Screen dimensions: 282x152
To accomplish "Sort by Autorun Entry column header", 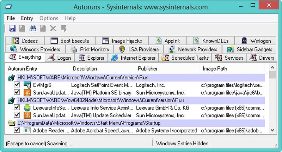I will click(38, 69).
